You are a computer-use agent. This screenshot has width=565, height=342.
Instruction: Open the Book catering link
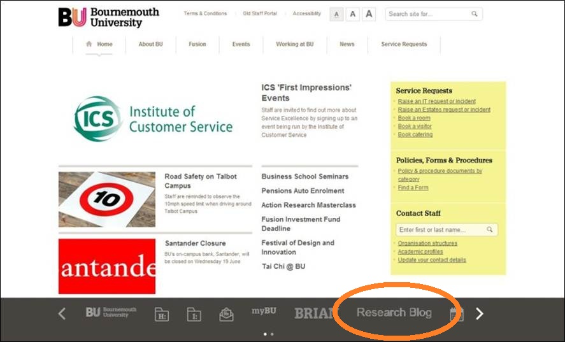tap(415, 134)
